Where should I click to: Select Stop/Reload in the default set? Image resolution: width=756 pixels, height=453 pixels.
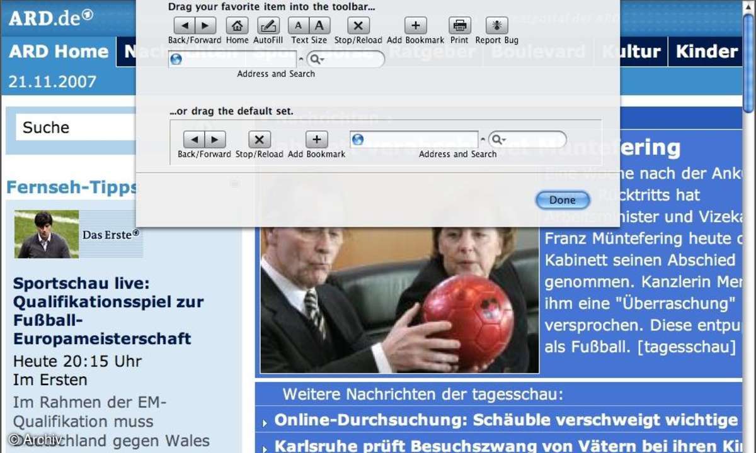pos(260,140)
